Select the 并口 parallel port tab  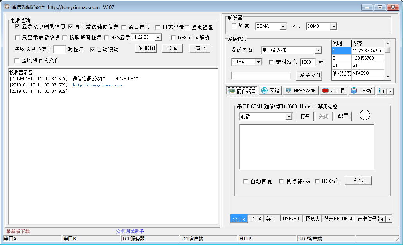[x=272, y=219]
